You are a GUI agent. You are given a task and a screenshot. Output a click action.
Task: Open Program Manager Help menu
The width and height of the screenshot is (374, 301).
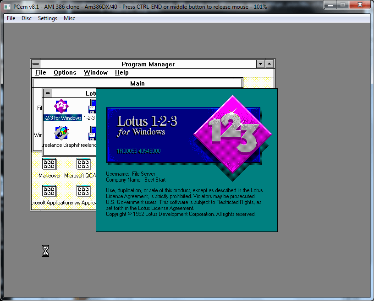[121, 72]
